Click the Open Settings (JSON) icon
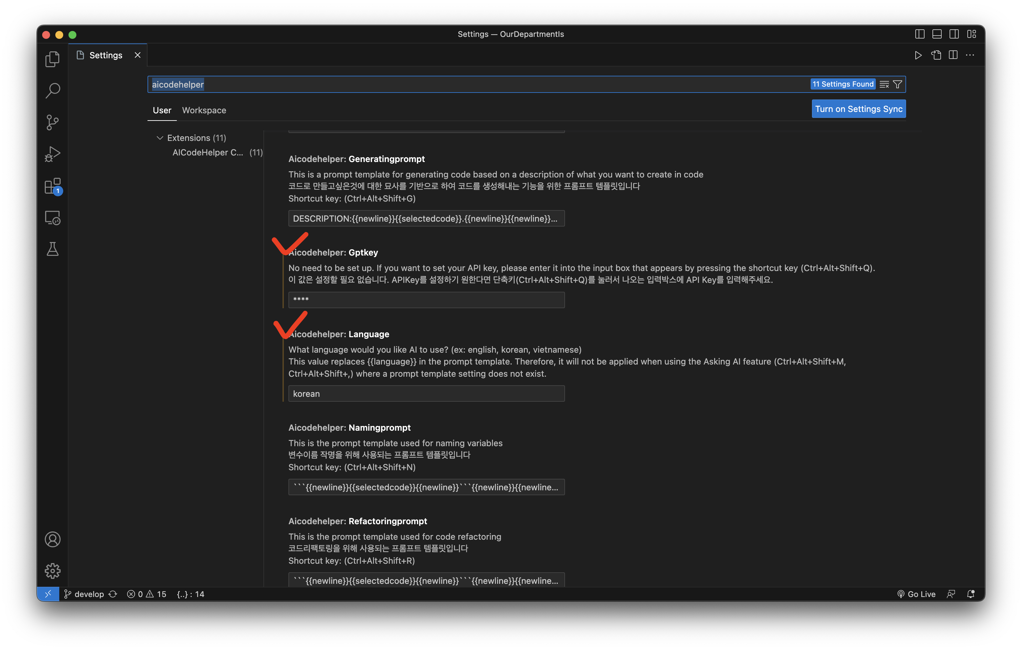The image size is (1022, 650). (936, 55)
